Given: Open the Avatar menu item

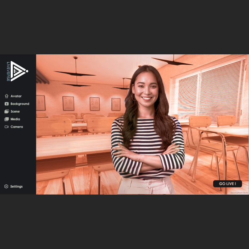Looking at the screenshot, I should click(16, 96).
